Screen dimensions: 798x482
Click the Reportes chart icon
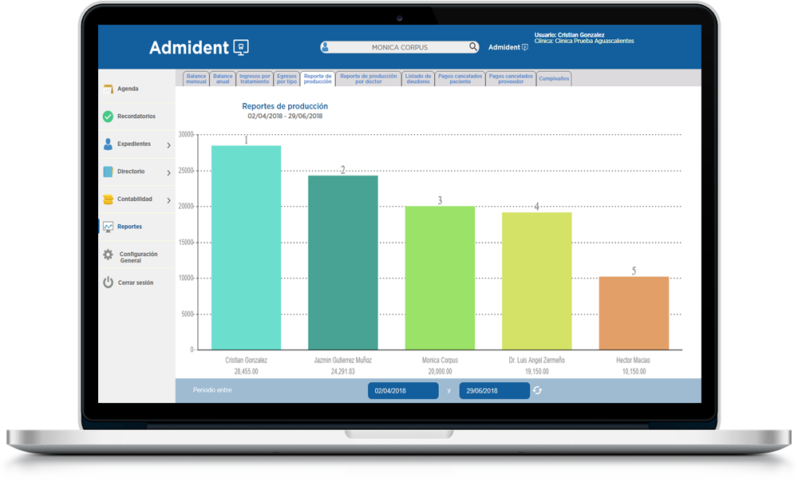[108, 227]
